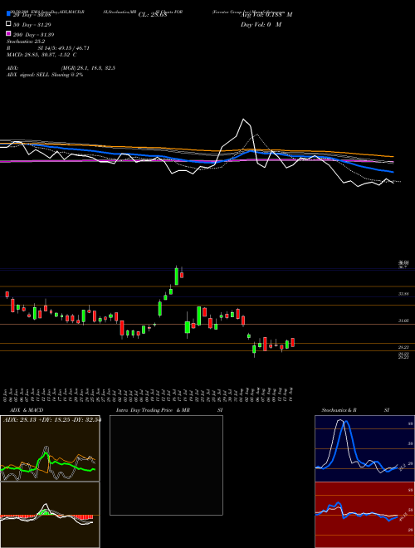415x548 pixels.
Task: Open the ADX indicator panel chart
Action: (x=50, y=448)
